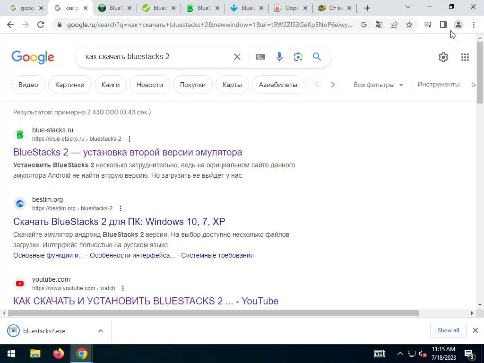Open the media controls icon in the toolbar
The image size is (484, 363).
(428, 25)
